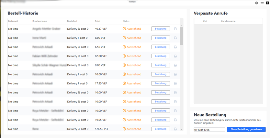This screenshot has height=138, width=270.
Task: Click Bestellung button in 576.50 VEF row
Action: pos(161,129)
